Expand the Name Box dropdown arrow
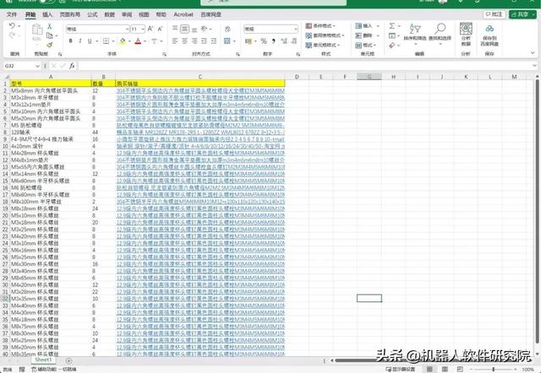The height and width of the screenshot is (373, 541). tap(37, 66)
